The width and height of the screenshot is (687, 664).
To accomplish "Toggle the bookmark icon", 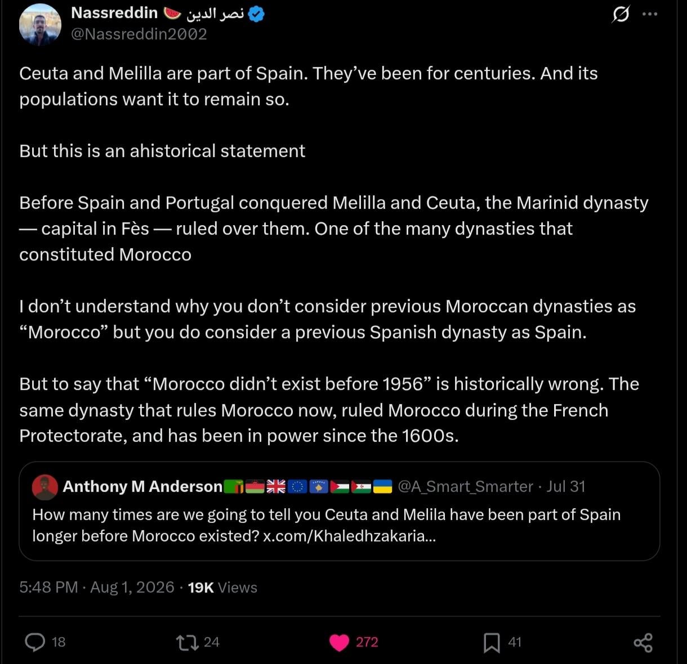I will [x=492, y=642].
